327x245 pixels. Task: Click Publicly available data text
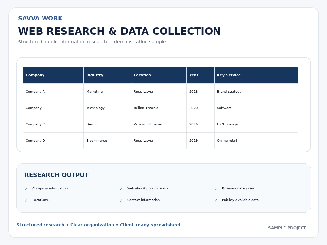click(240, 200)
